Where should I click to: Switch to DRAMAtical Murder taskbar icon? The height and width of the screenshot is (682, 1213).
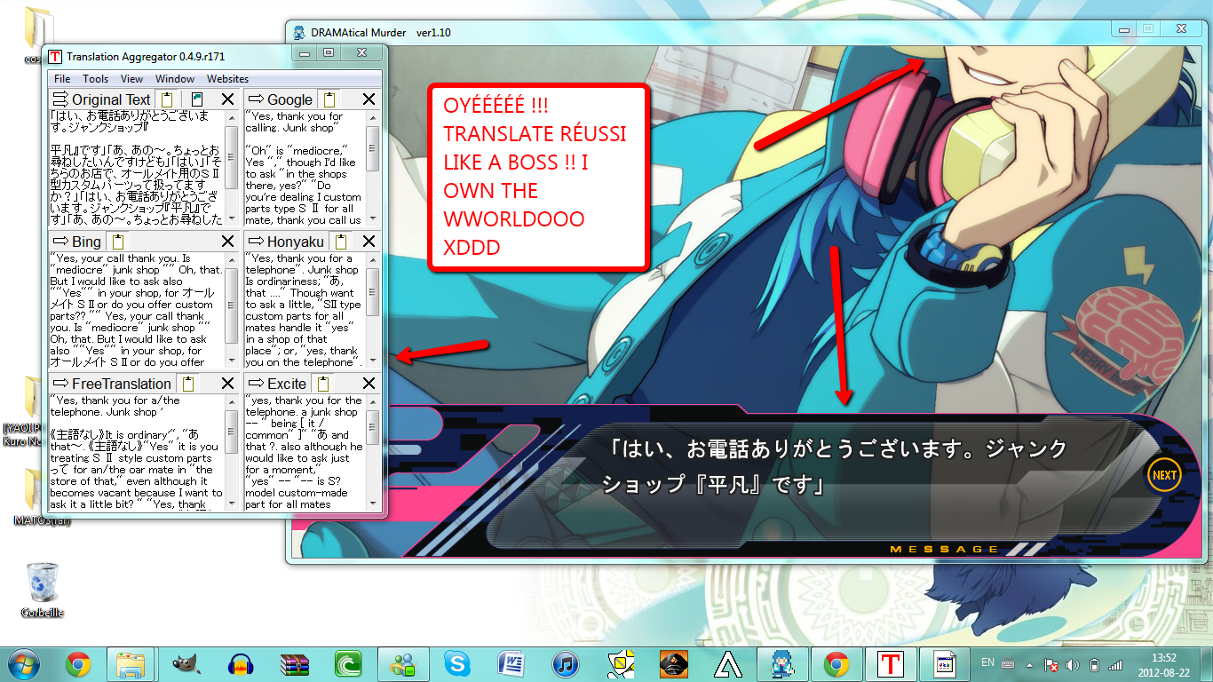pos(782,664)
